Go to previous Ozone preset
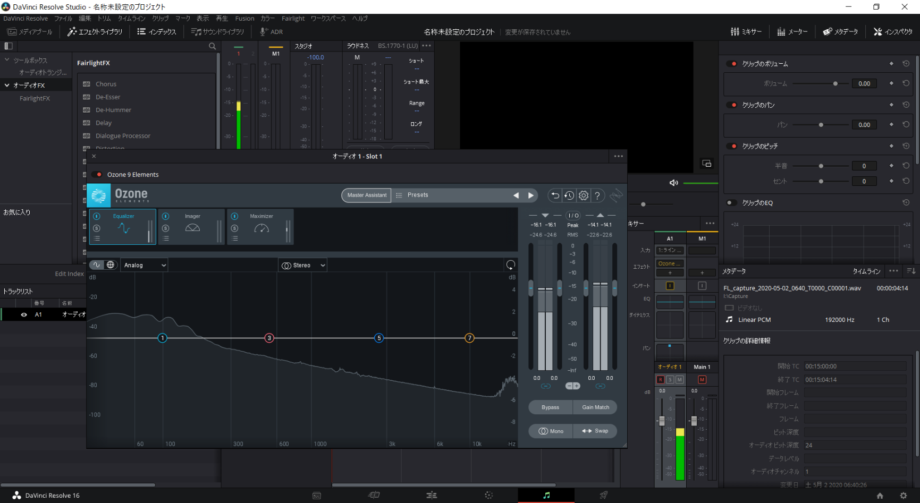This screenshot has height=503, width=920. pyautogui.click(x=516, y=195)
